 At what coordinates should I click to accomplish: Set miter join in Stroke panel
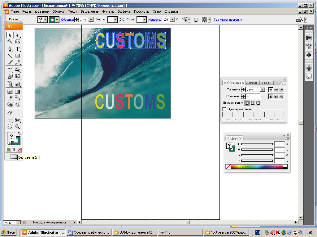(271, 97)
